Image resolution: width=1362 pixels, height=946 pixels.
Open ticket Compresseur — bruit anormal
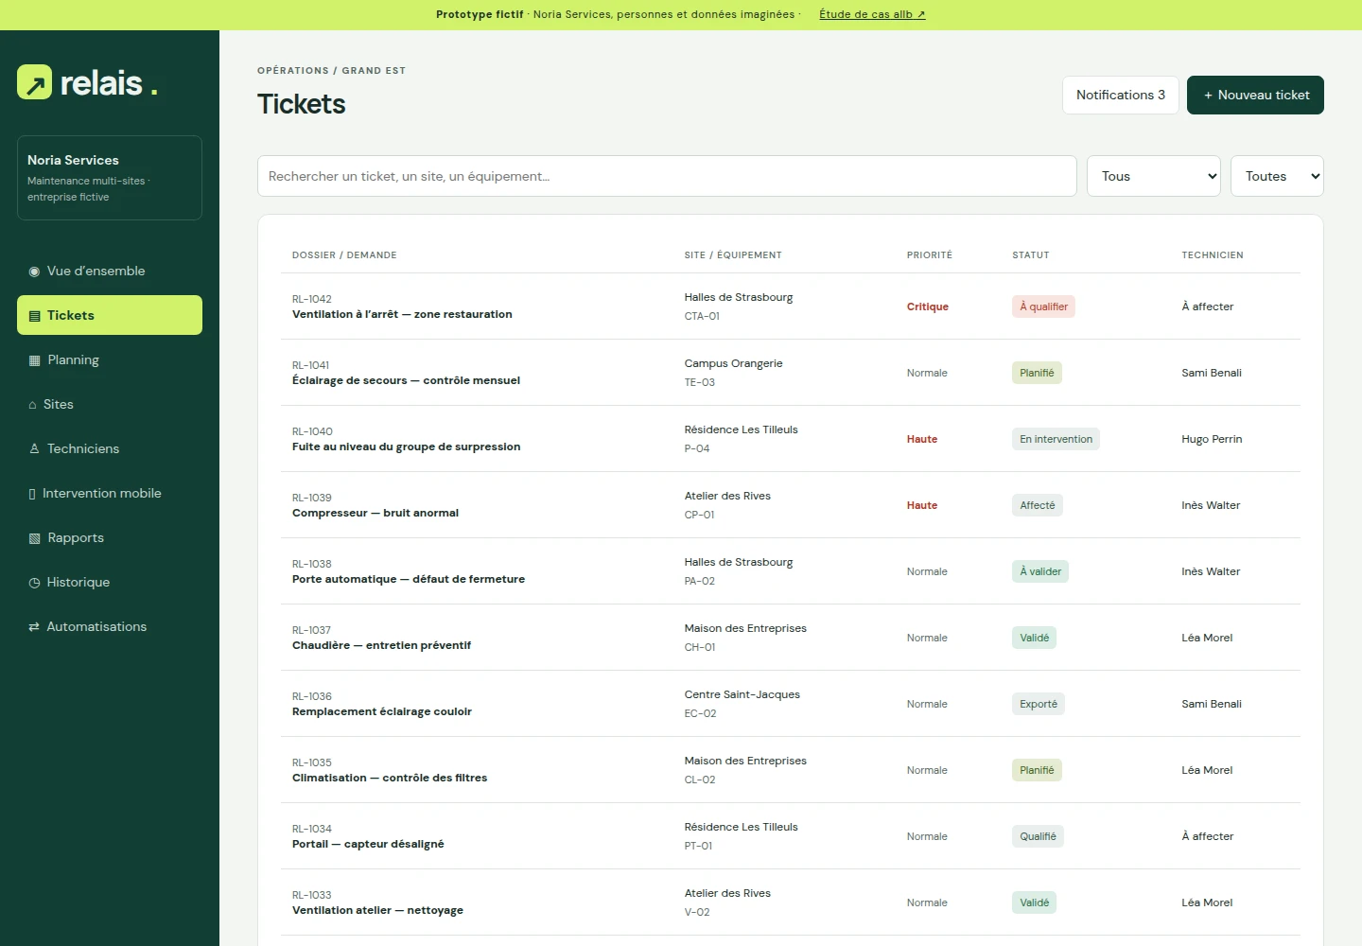point(791,505)
